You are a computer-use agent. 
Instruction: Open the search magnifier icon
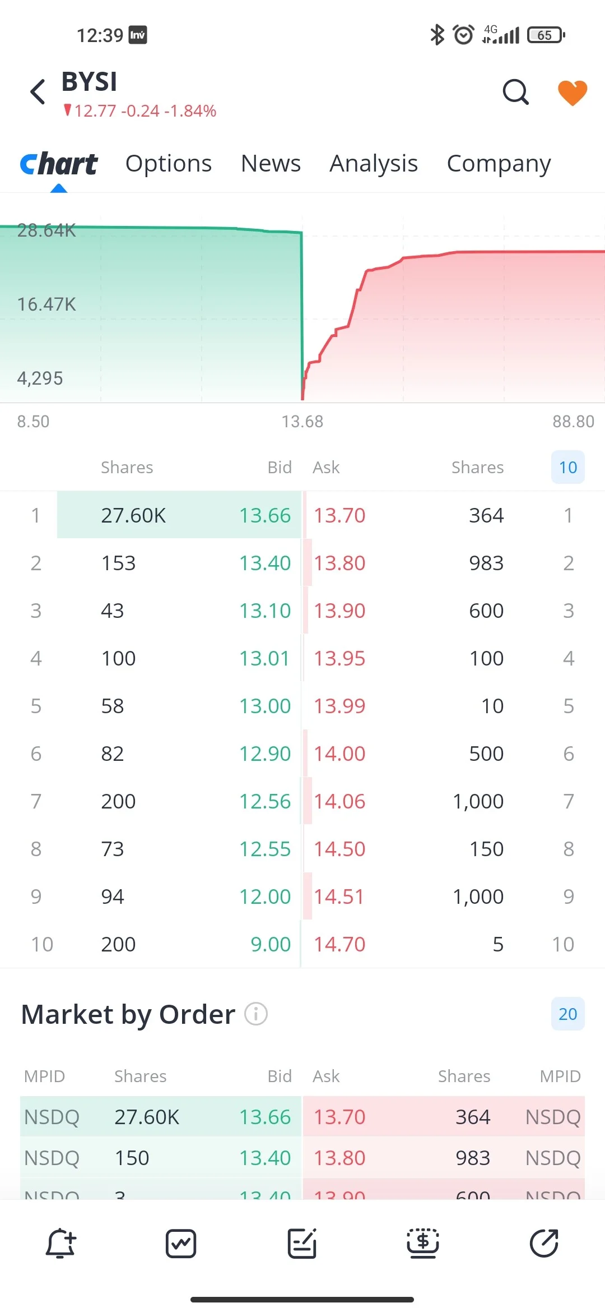(x=515, y=92)
